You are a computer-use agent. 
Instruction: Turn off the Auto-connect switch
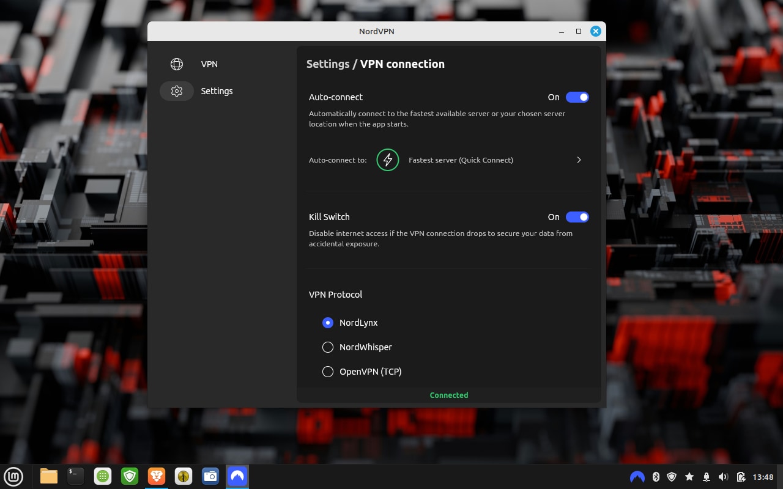point(577,97)
